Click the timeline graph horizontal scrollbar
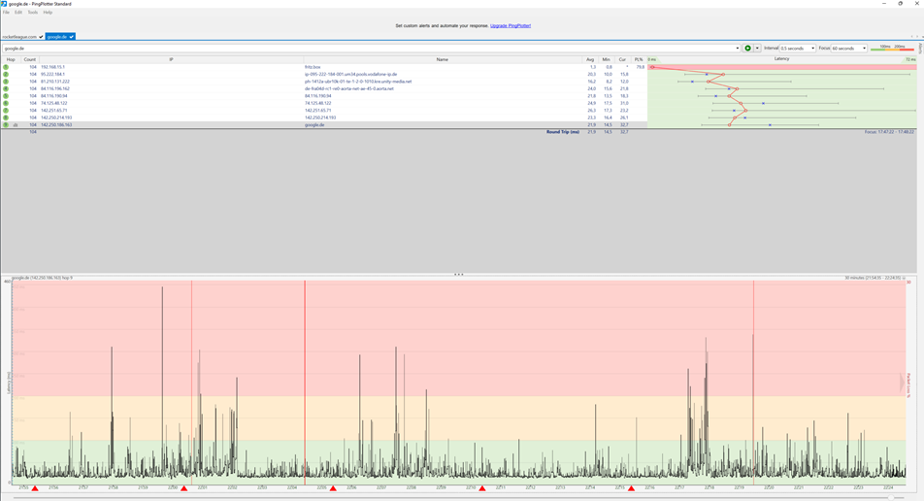The width and height of the screenshot is (924, 501). (x=460, y=498)
